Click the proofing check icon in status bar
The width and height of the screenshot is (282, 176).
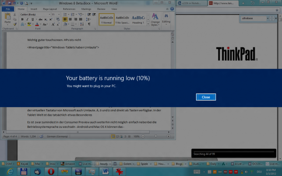41,137
